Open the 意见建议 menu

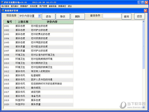15,6
